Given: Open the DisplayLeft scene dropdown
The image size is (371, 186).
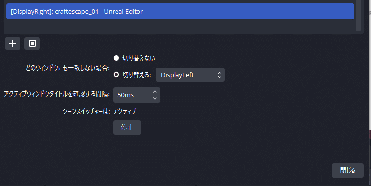Looking at the screenshot, I should 190,75.
